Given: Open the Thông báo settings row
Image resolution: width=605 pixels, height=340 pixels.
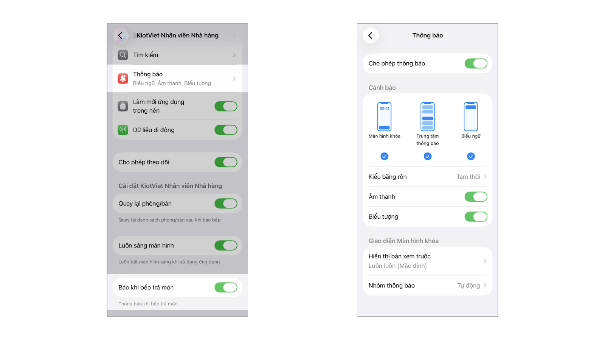Looking at the screenshot, I should [x=177, y=79].
